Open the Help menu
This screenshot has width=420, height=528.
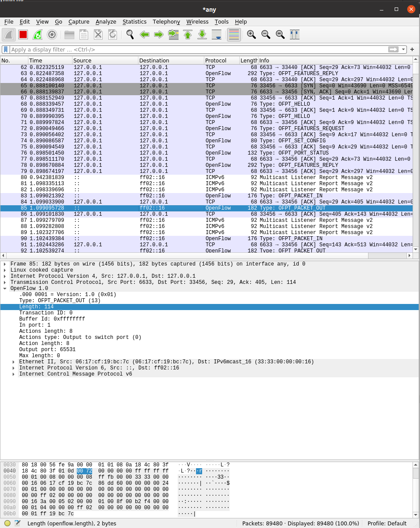[x=241, y=21]
